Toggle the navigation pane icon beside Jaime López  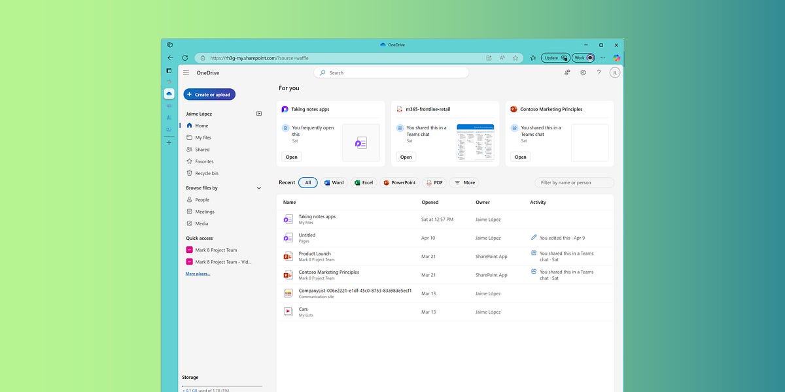pos(259,114)
